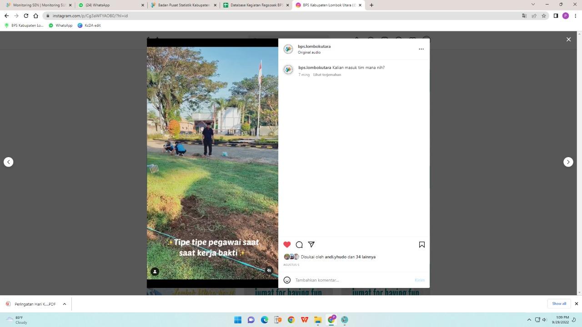The image size is (582, 327).
Task: Go to the browser home page
Action: pyautogui.click(x=35, y=15)
